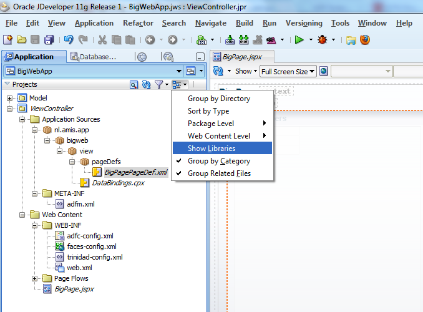Open the Full Screen Size dropdown

288,71
